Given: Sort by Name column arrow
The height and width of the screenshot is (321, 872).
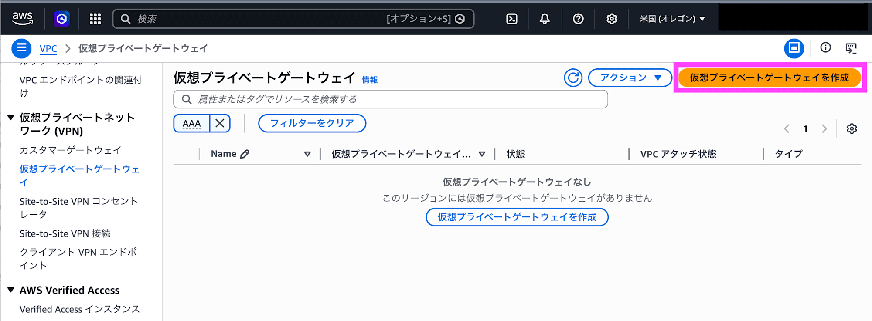Looking at the screenshot, I should pos(307,154).
